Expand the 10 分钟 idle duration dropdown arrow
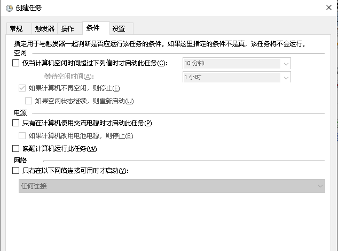Viewport: 338px width, 251px height. pyautogui.click(x=286, y=63)
